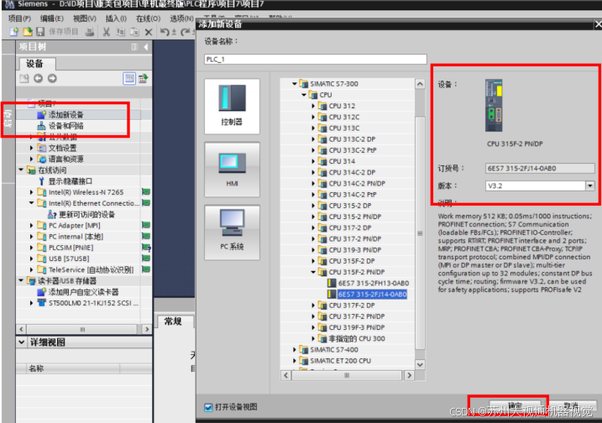602x423 pixels.
Task: Open the 插入(I) menu
Action: 116,18
